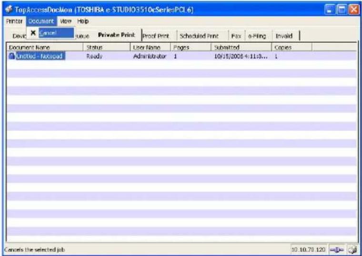Viewport: 362px width, 256px height.
Task: Sort by the Submitted column header
Action: pyautogui.click(x=241, y=47)
